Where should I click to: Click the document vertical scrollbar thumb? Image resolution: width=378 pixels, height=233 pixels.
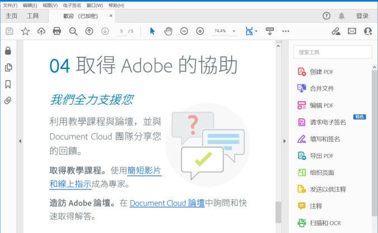click(278, 212)
